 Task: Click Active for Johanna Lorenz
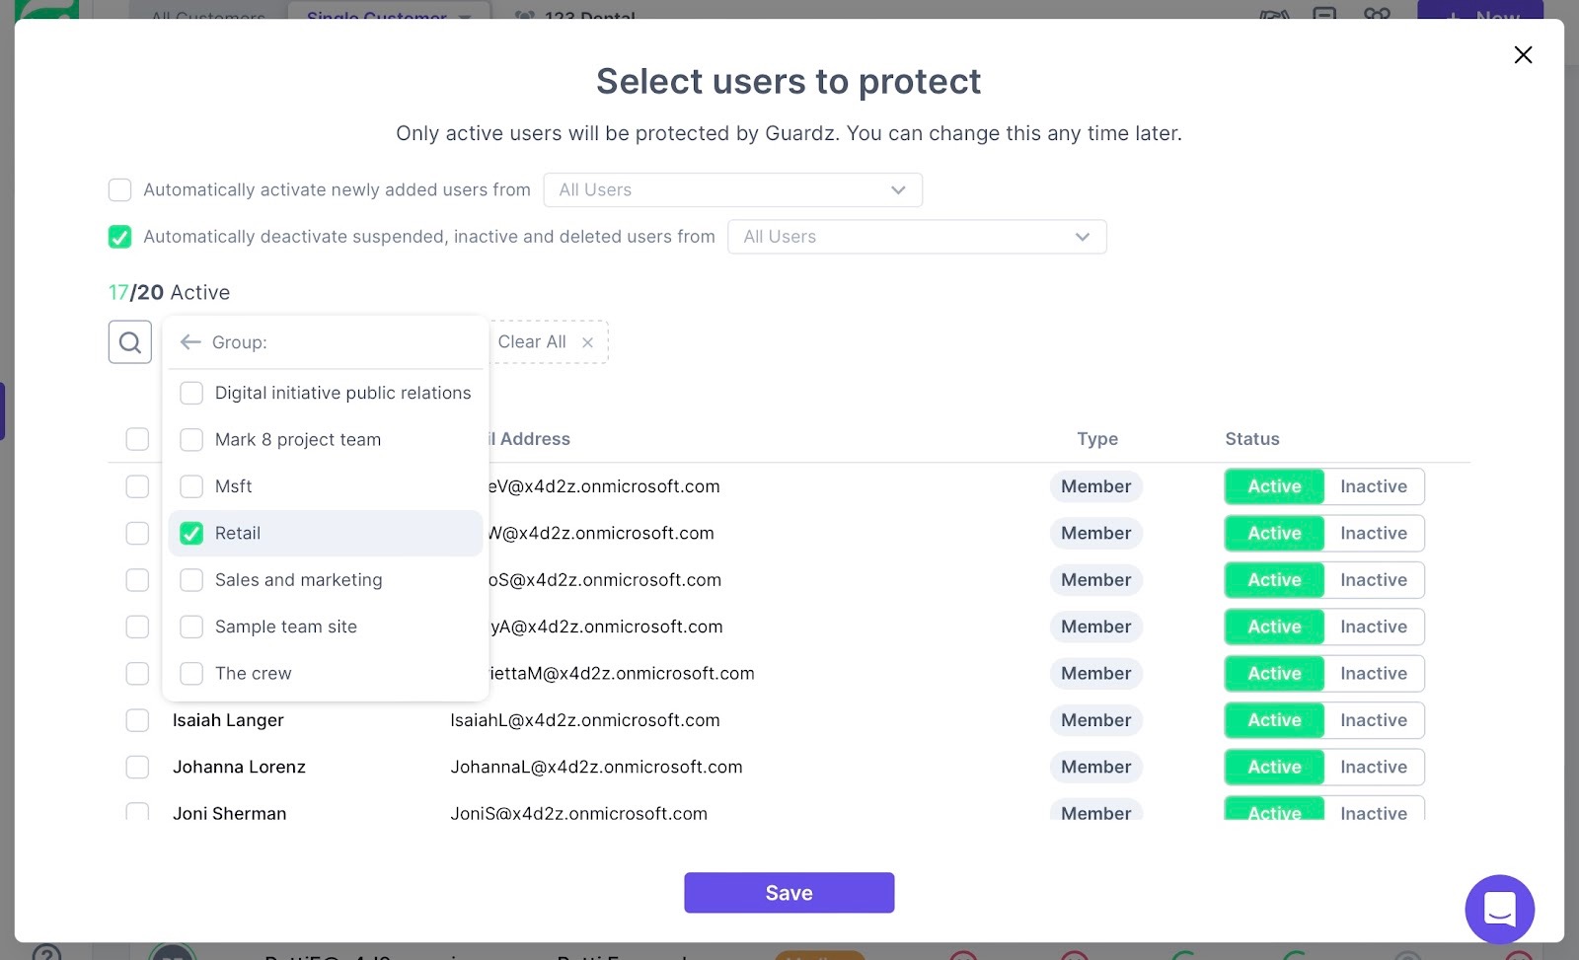tap(1274, 767)
